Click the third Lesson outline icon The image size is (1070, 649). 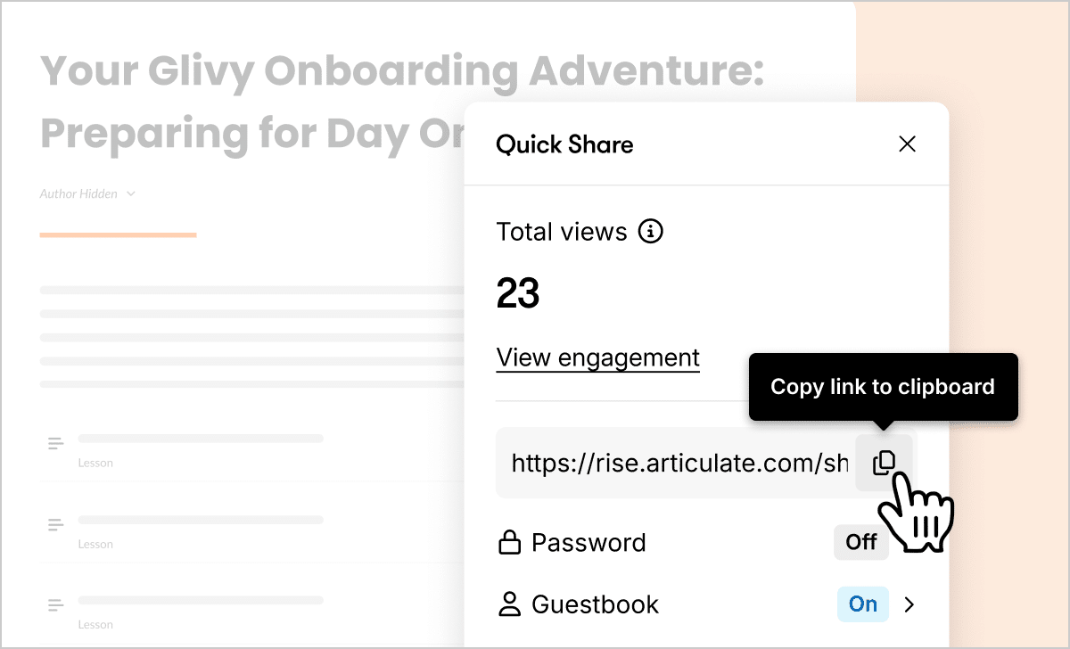pyautogui.click(x=54, y=604)
